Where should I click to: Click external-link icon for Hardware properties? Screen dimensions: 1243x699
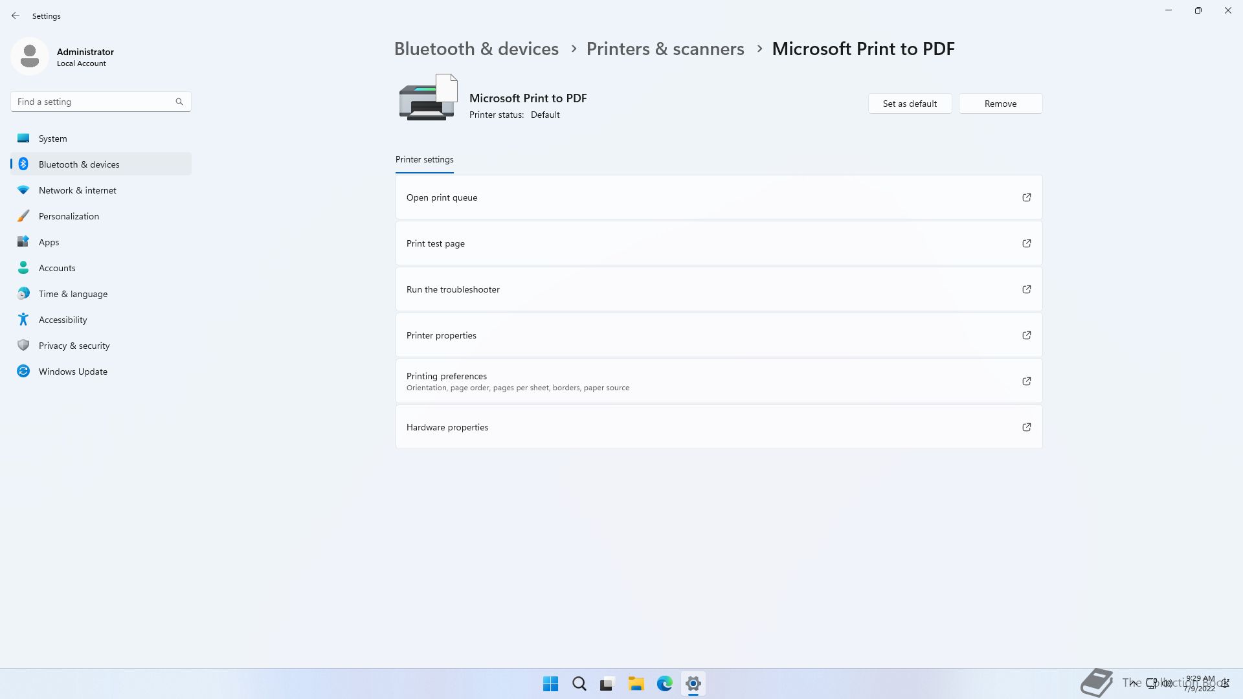coord(1027,427)
